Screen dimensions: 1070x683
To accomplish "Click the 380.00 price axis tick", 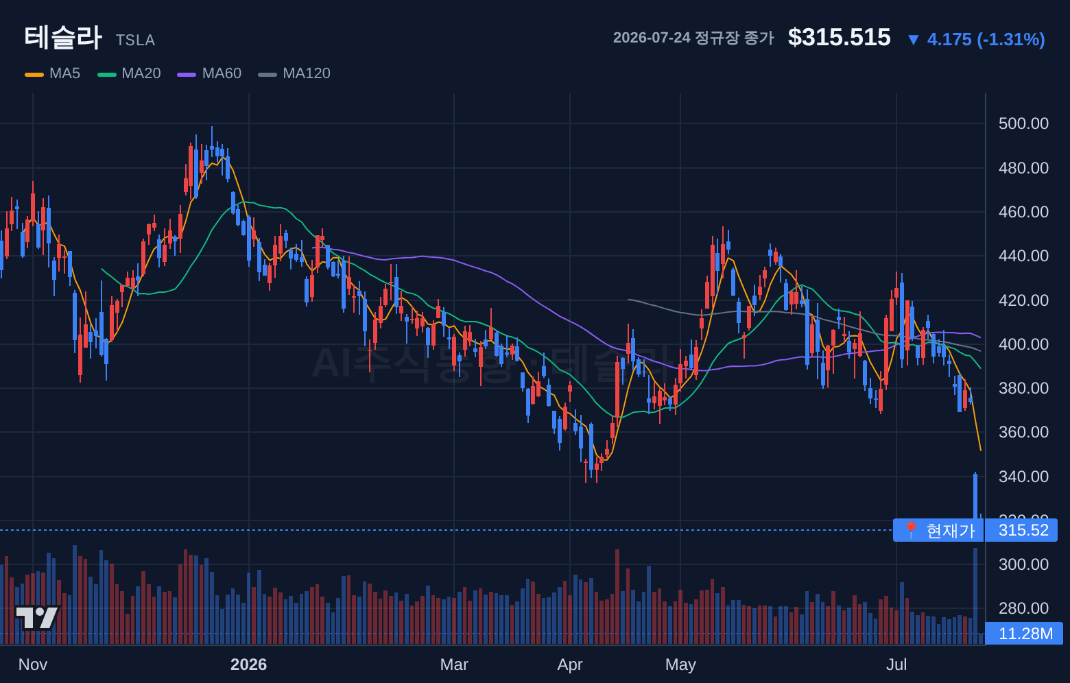I will click(1023, 388).
